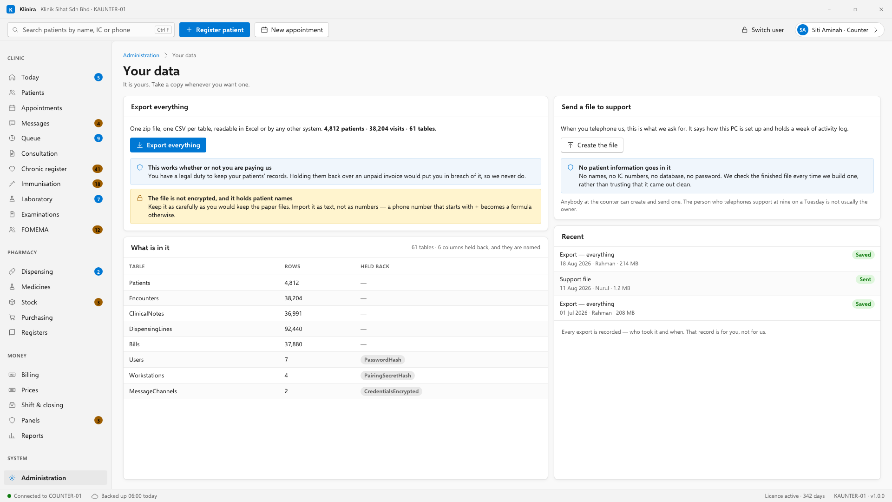This screenshot has width=892, height=502.
Task: Open the 18 Aug 2026 export entry
Action: [717, 259]
